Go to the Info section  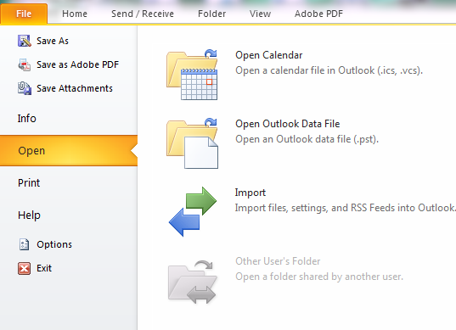click(27, 119)
